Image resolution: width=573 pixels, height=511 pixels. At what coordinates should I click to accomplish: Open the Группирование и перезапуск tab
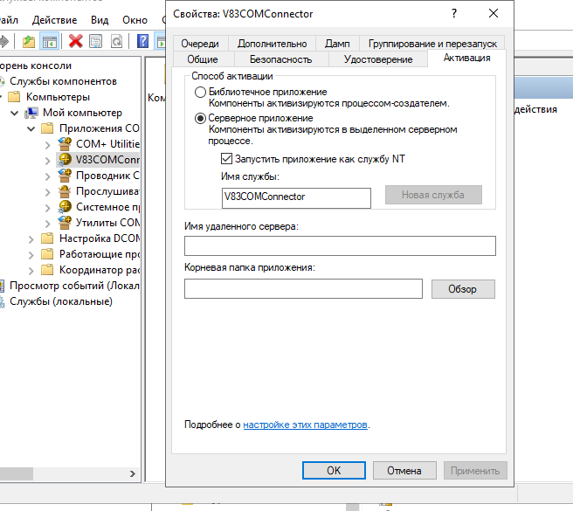[432, 44]
